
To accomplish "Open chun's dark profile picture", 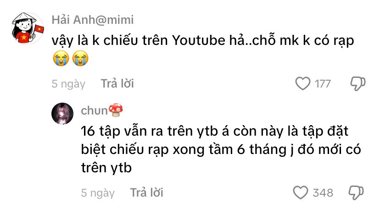I will coord(62,114).
